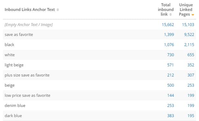Click 1,076 total links for black
The image size is (199, 121).
[169, 45]
